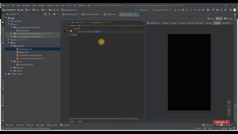The height and width of the screenshot is (134, 238).
Task: Open Search Everywhere magnifier icon
Action: point(231,10)
